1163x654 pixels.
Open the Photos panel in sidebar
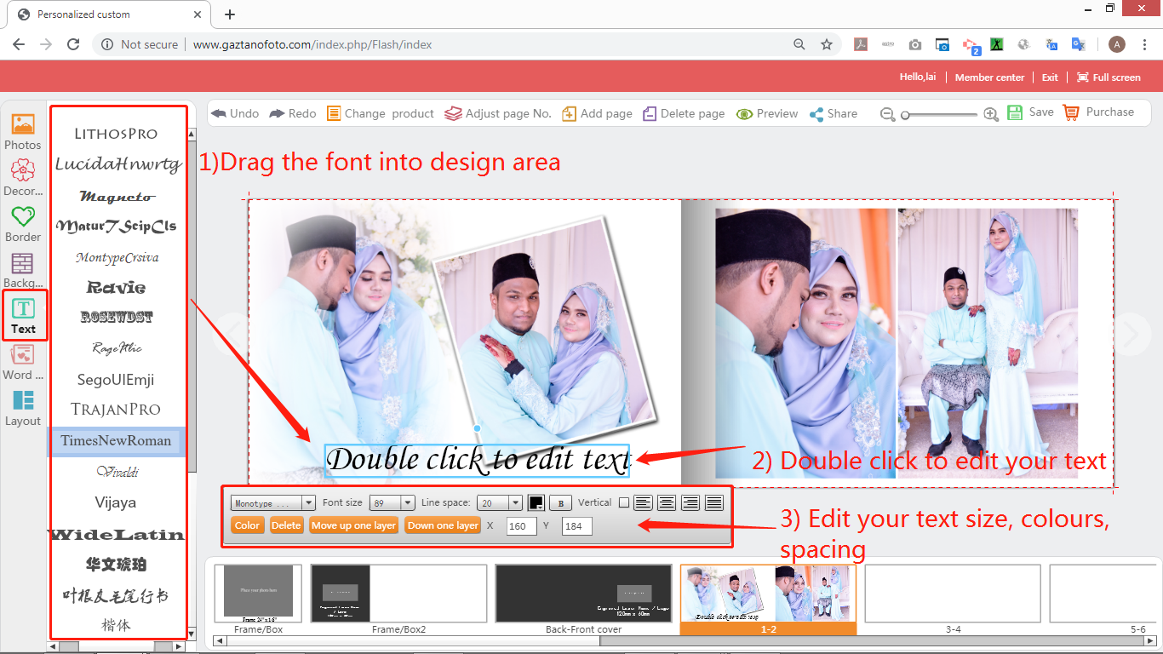[23, 124]
